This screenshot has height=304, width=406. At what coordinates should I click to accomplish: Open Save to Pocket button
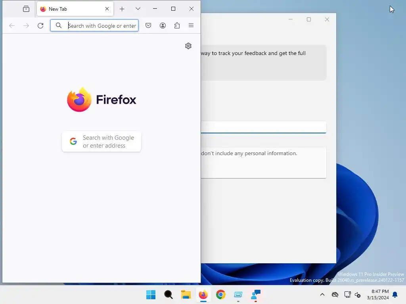(x=148, y=25)
